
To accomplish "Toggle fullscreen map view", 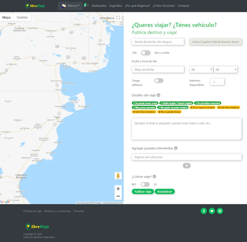I will point(118,17).
